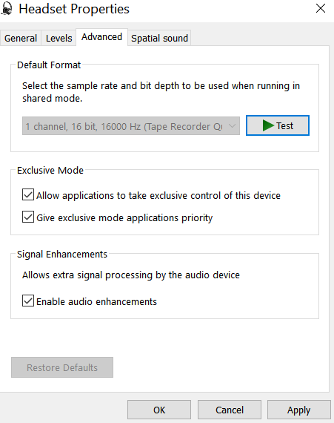Expand the sample rate dropdown chevron
Viewport: 334px width, 423px height.
pos(232,126)
